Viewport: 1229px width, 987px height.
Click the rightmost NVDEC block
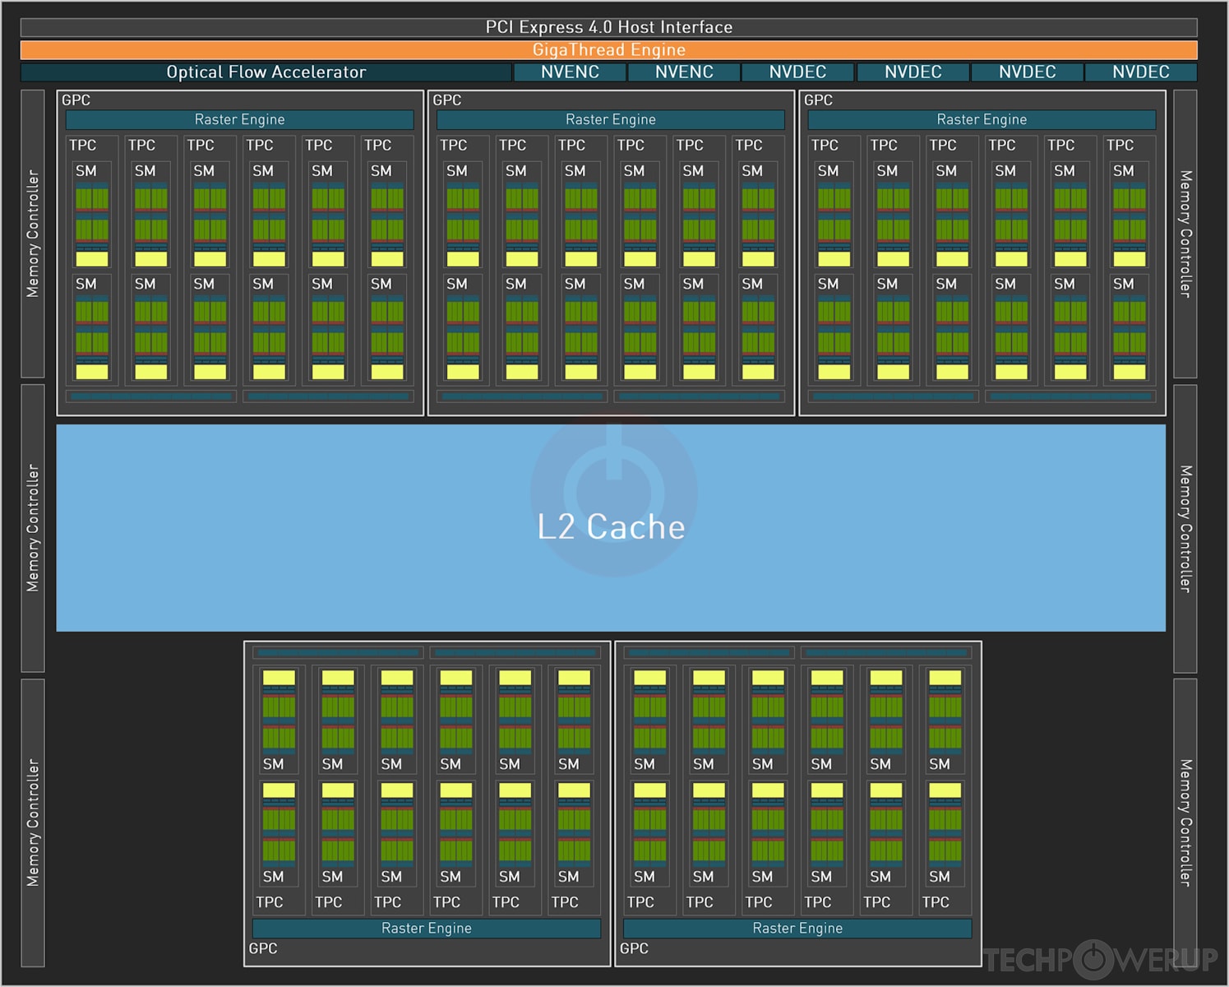click(1140, 72)
